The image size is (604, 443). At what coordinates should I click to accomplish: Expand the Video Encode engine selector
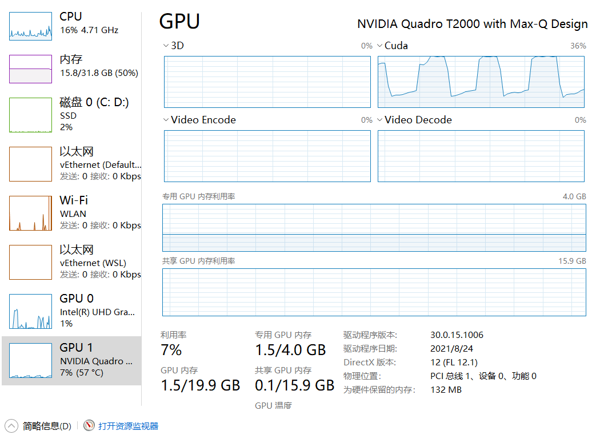click(166, 120)
